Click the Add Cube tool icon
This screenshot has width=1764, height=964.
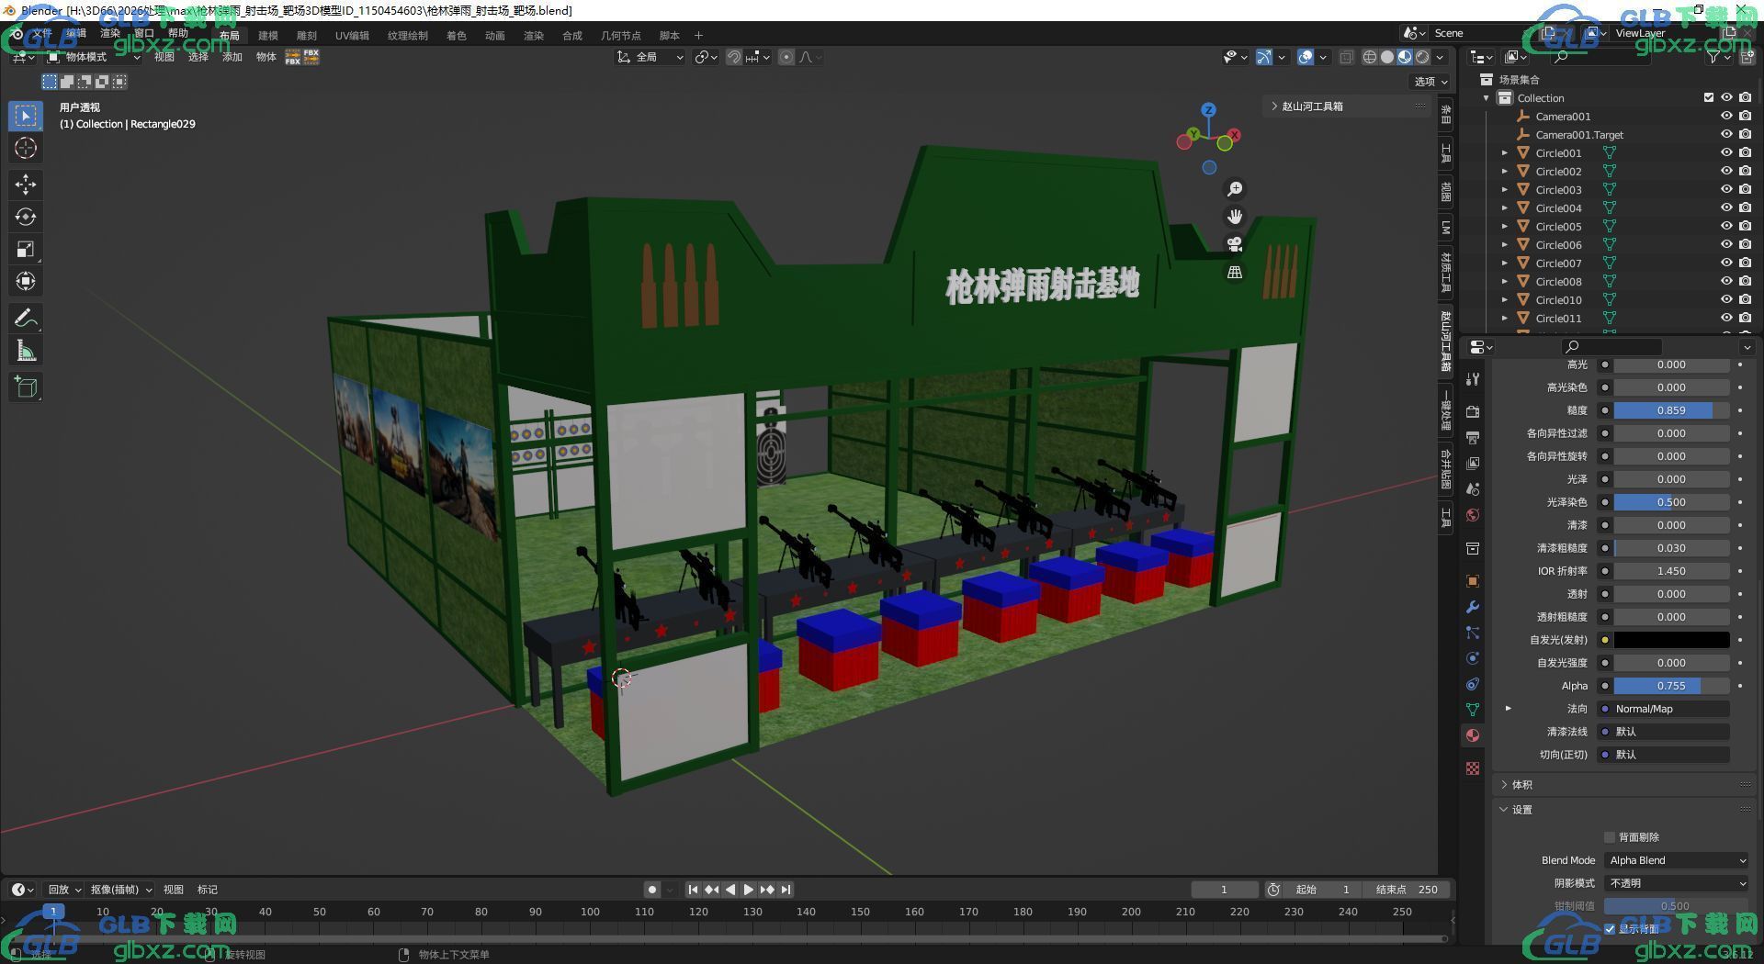[25, 387]
